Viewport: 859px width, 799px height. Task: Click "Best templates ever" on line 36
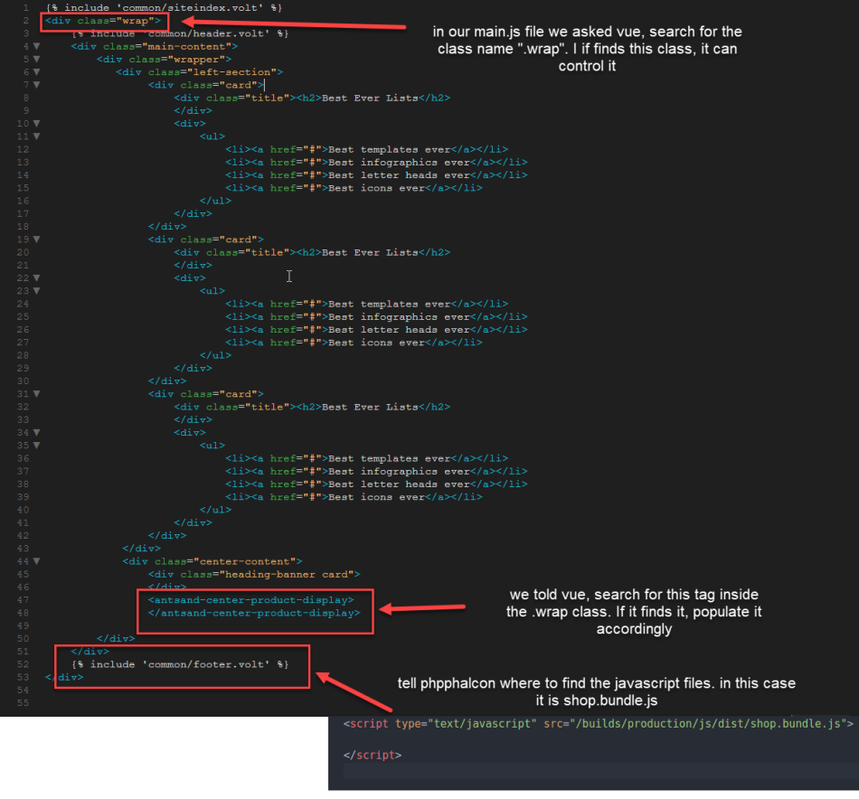click(x=390, y=458)
